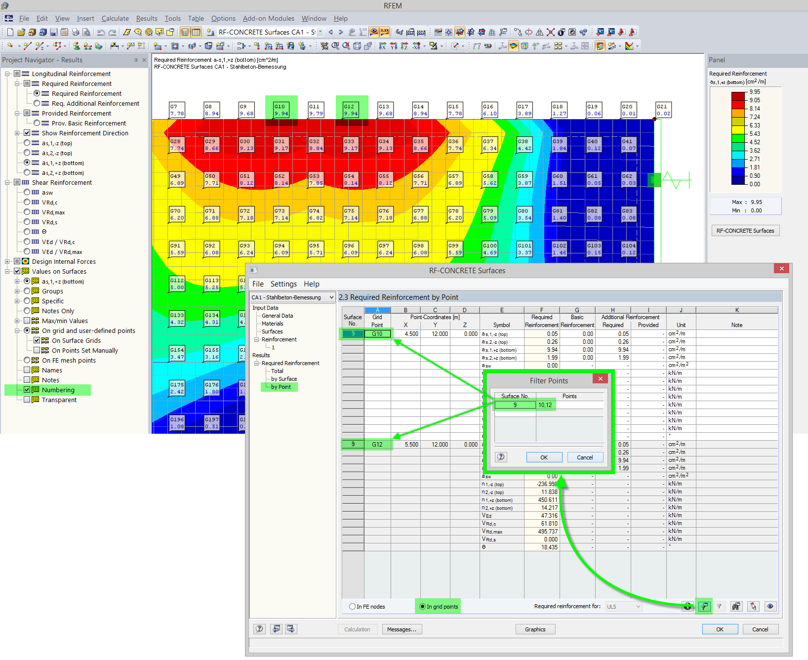
Task: Collapse the Reinforcement node in dialog tree
Action: (x=257, y=339)
